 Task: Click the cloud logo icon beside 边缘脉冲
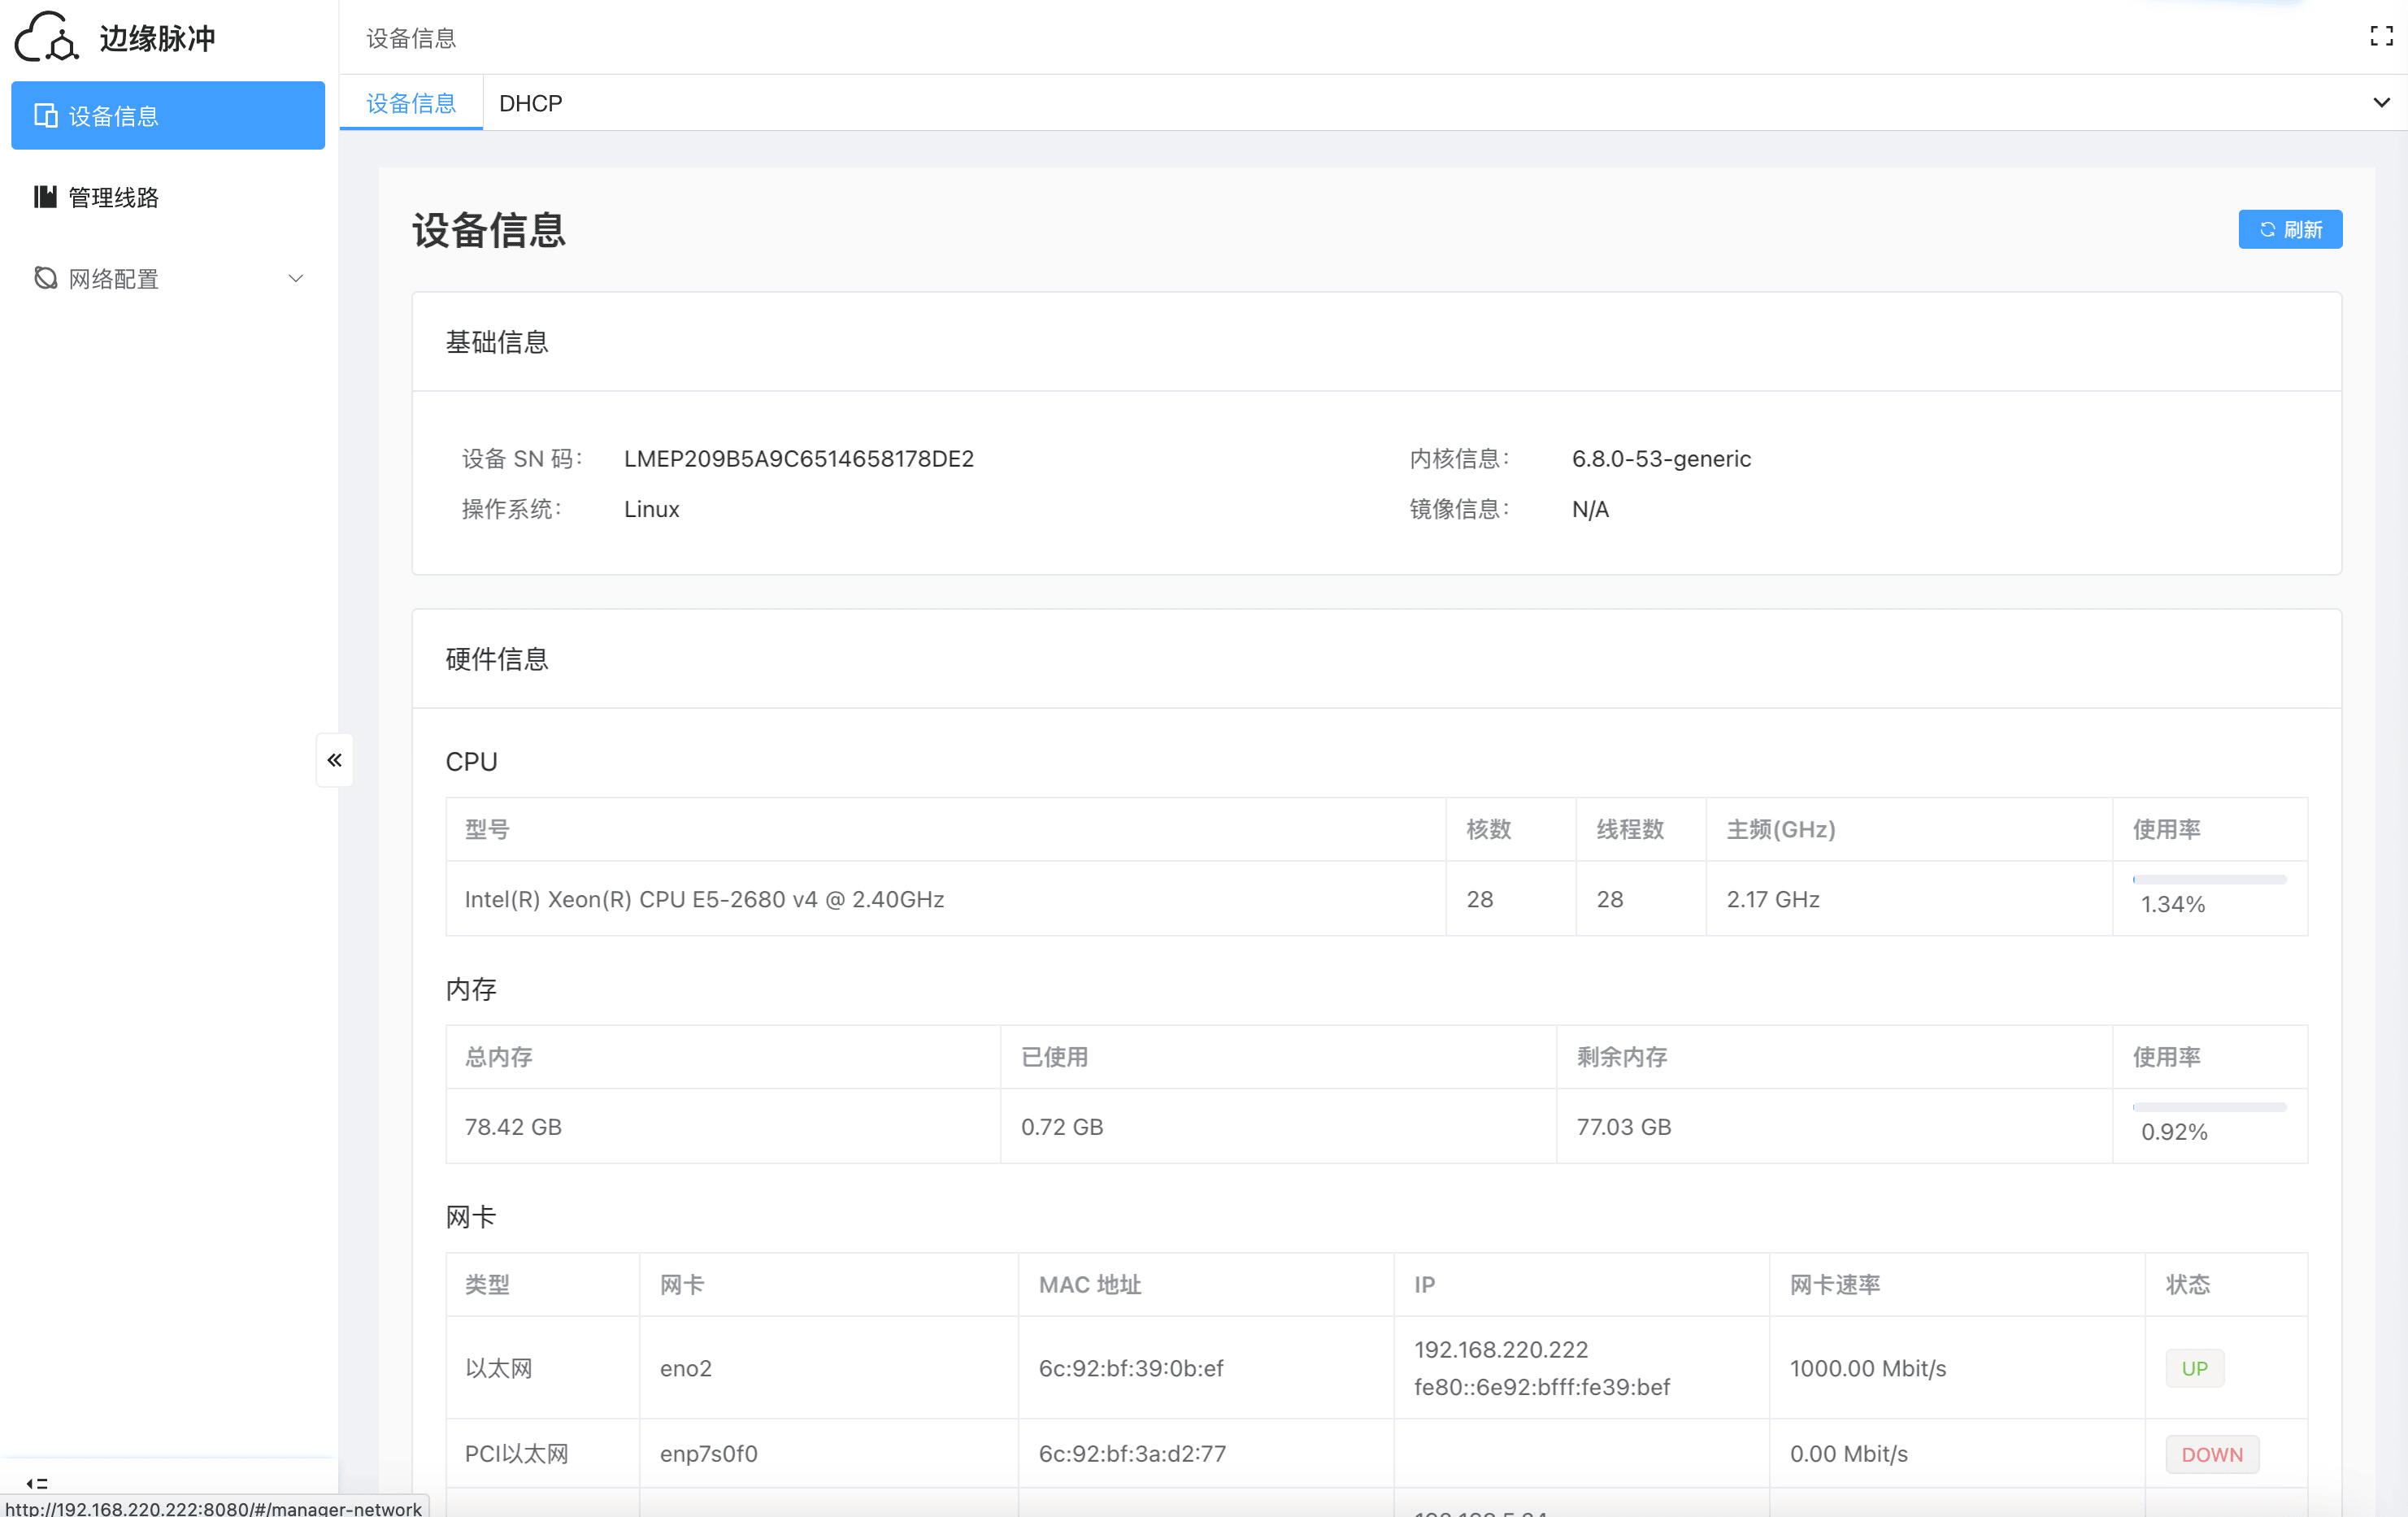coord(46,38)
